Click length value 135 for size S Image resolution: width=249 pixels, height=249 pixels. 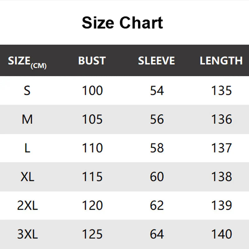click(x=222, y=91)
